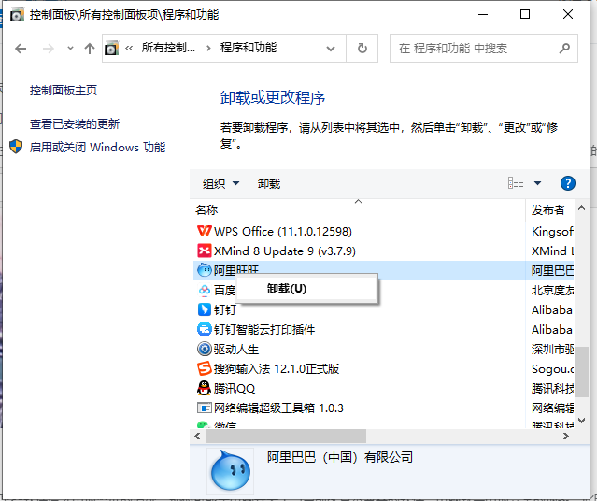Open the 组织 dropdown menu
Viewport: 597px width, 501px height.
(x=220, y=184)
